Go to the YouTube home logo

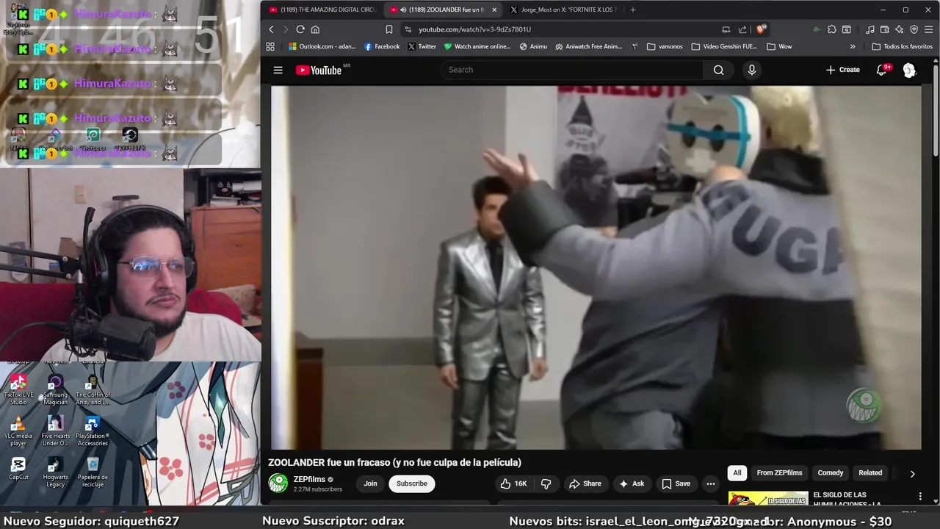(319, 70)
